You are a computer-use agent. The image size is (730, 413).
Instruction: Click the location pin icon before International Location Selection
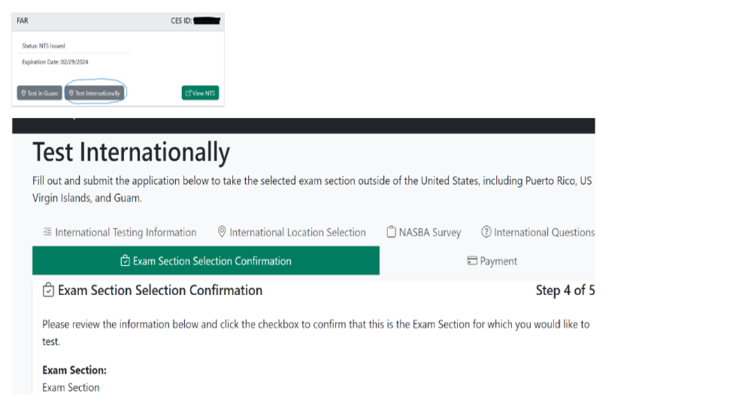(222, 232)
